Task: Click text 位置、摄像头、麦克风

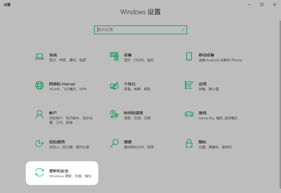Action: tap(215, 147)
